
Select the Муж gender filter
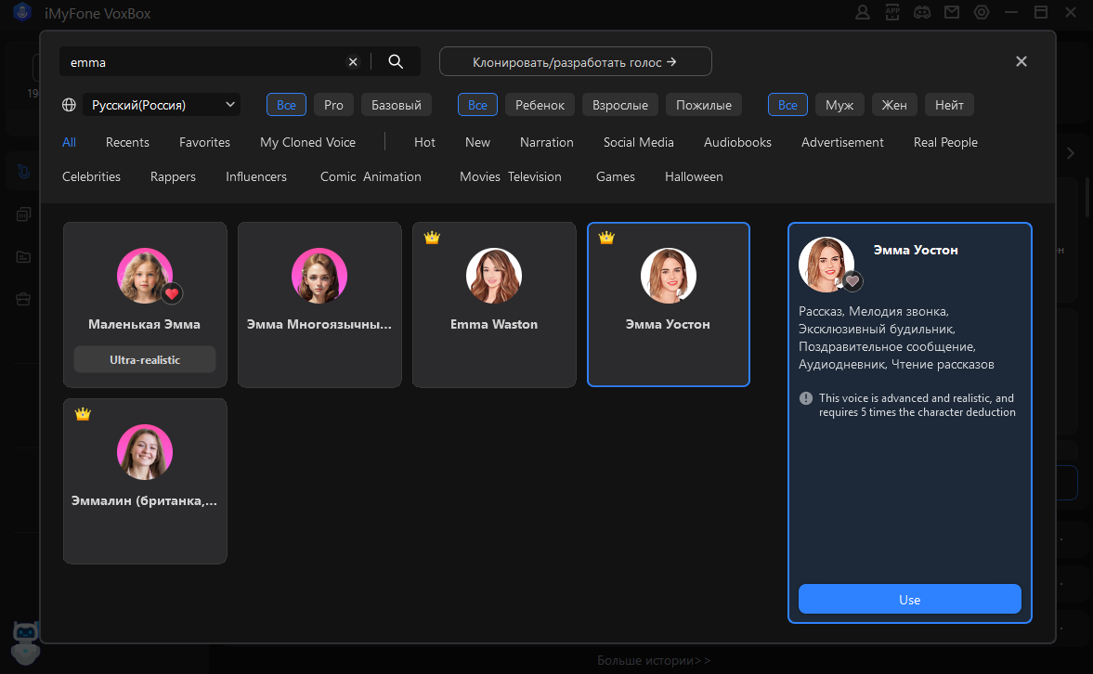tap(839, 105)
